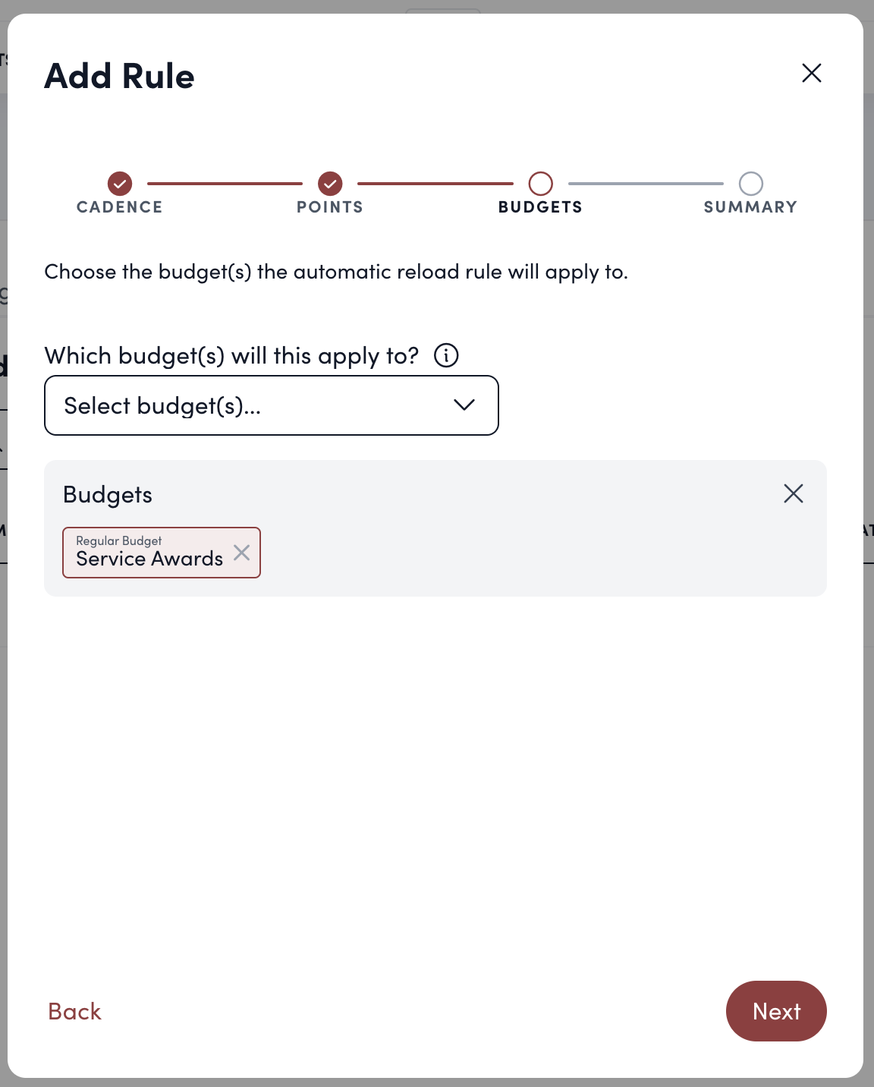This screenshot has width=874, height=1087.
Task: Expand the budget selector chevron arrow
Action: click(x=464, y=405)
